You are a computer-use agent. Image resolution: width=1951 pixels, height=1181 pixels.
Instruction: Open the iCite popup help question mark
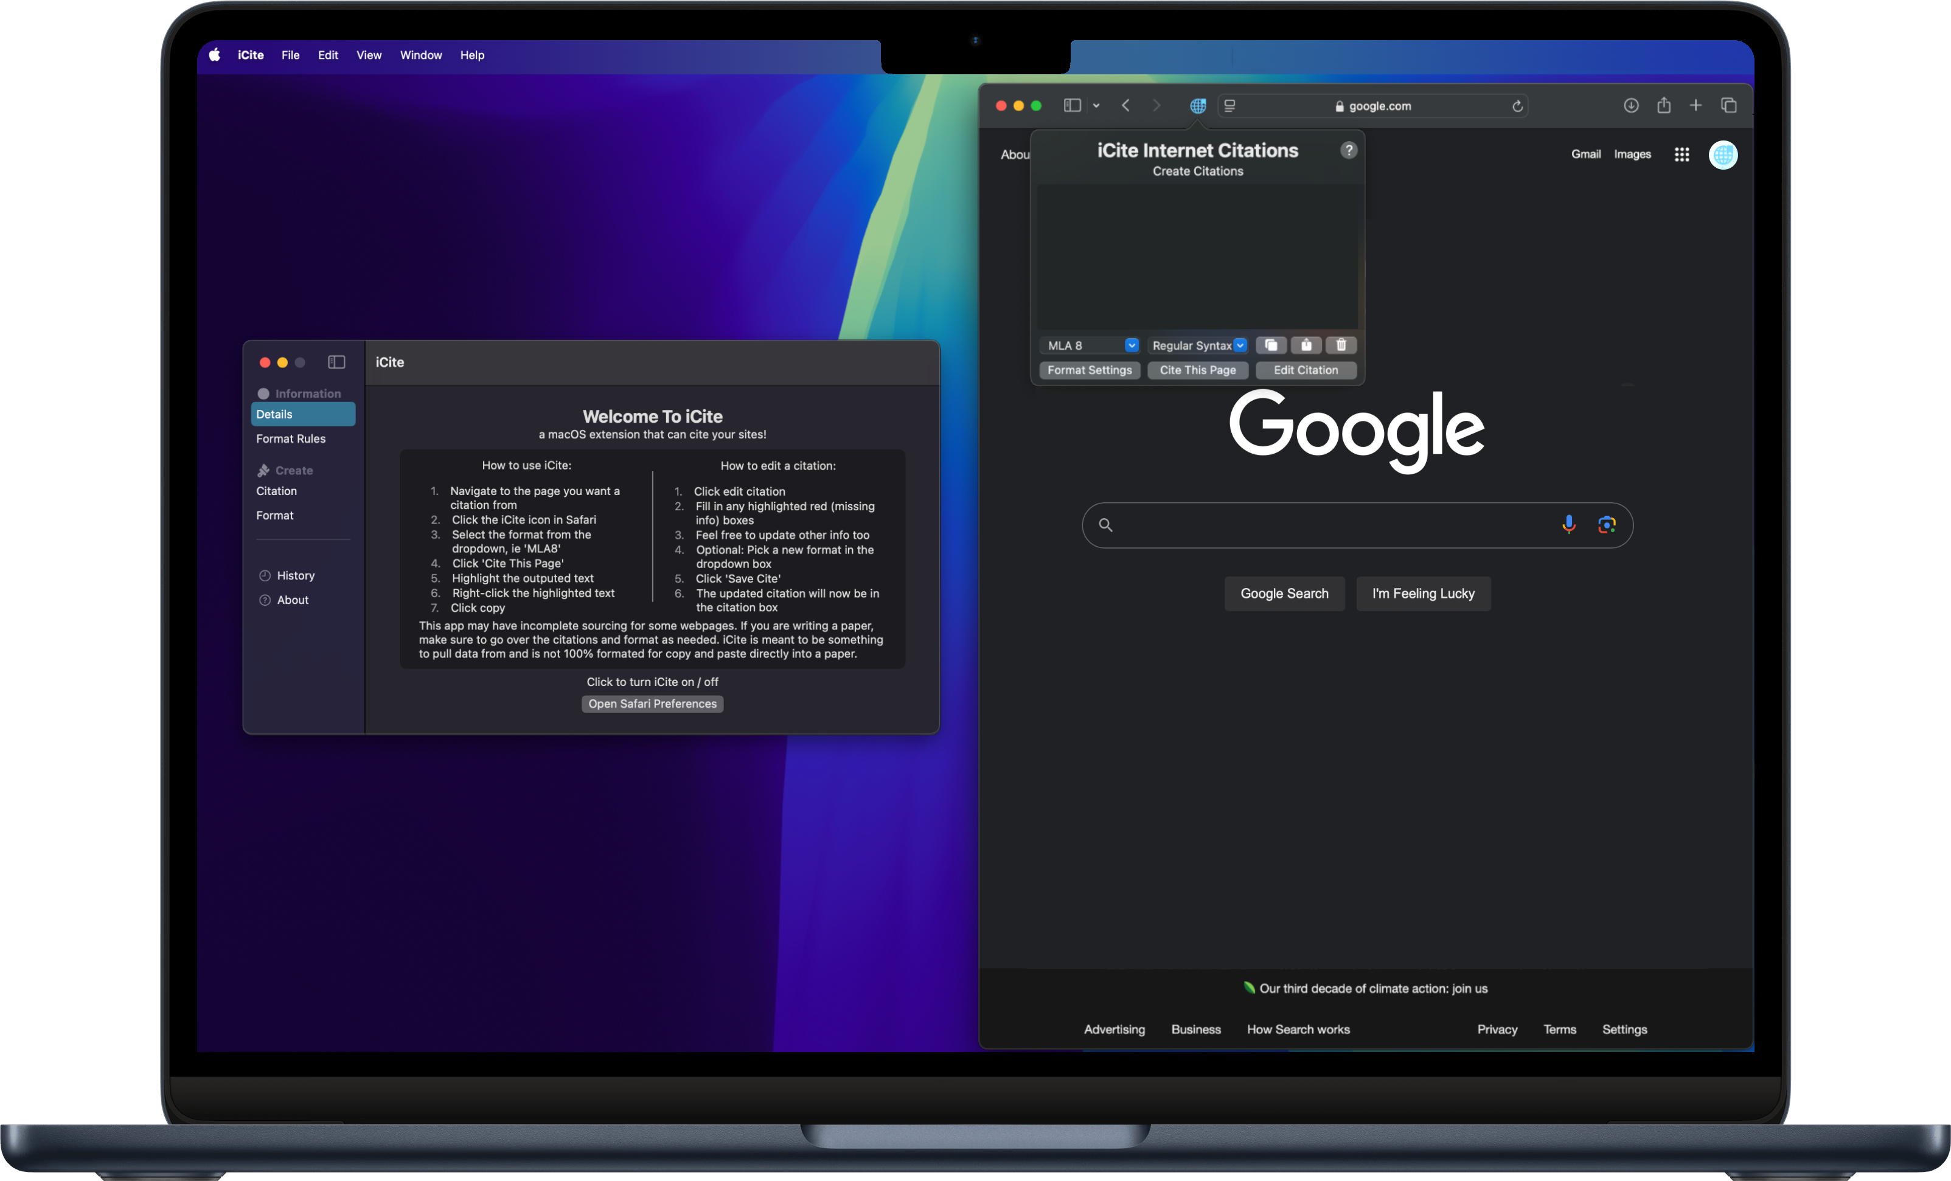[x=1349, y=150]
